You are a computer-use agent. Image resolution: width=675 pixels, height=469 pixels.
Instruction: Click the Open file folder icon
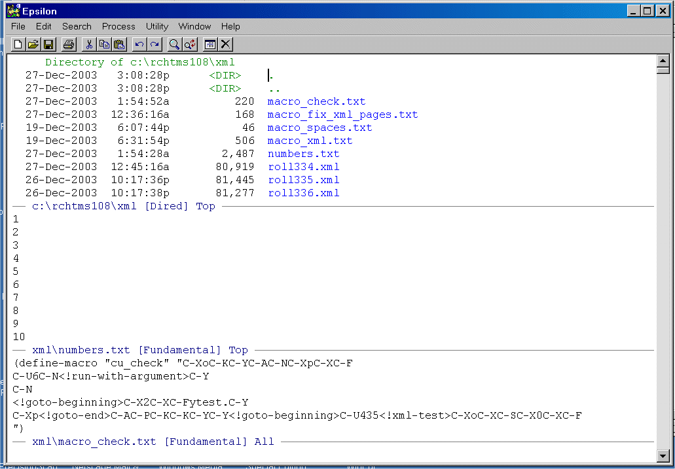point(33,44)
